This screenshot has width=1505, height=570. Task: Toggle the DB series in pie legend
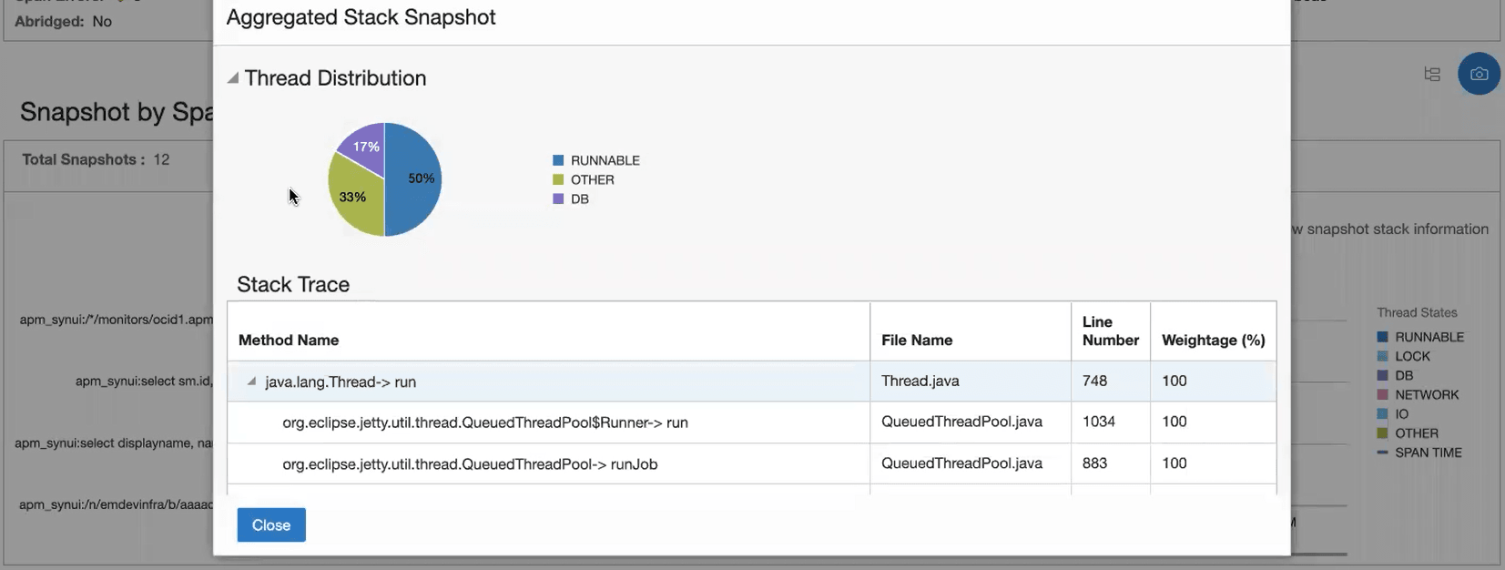[558, 198]
